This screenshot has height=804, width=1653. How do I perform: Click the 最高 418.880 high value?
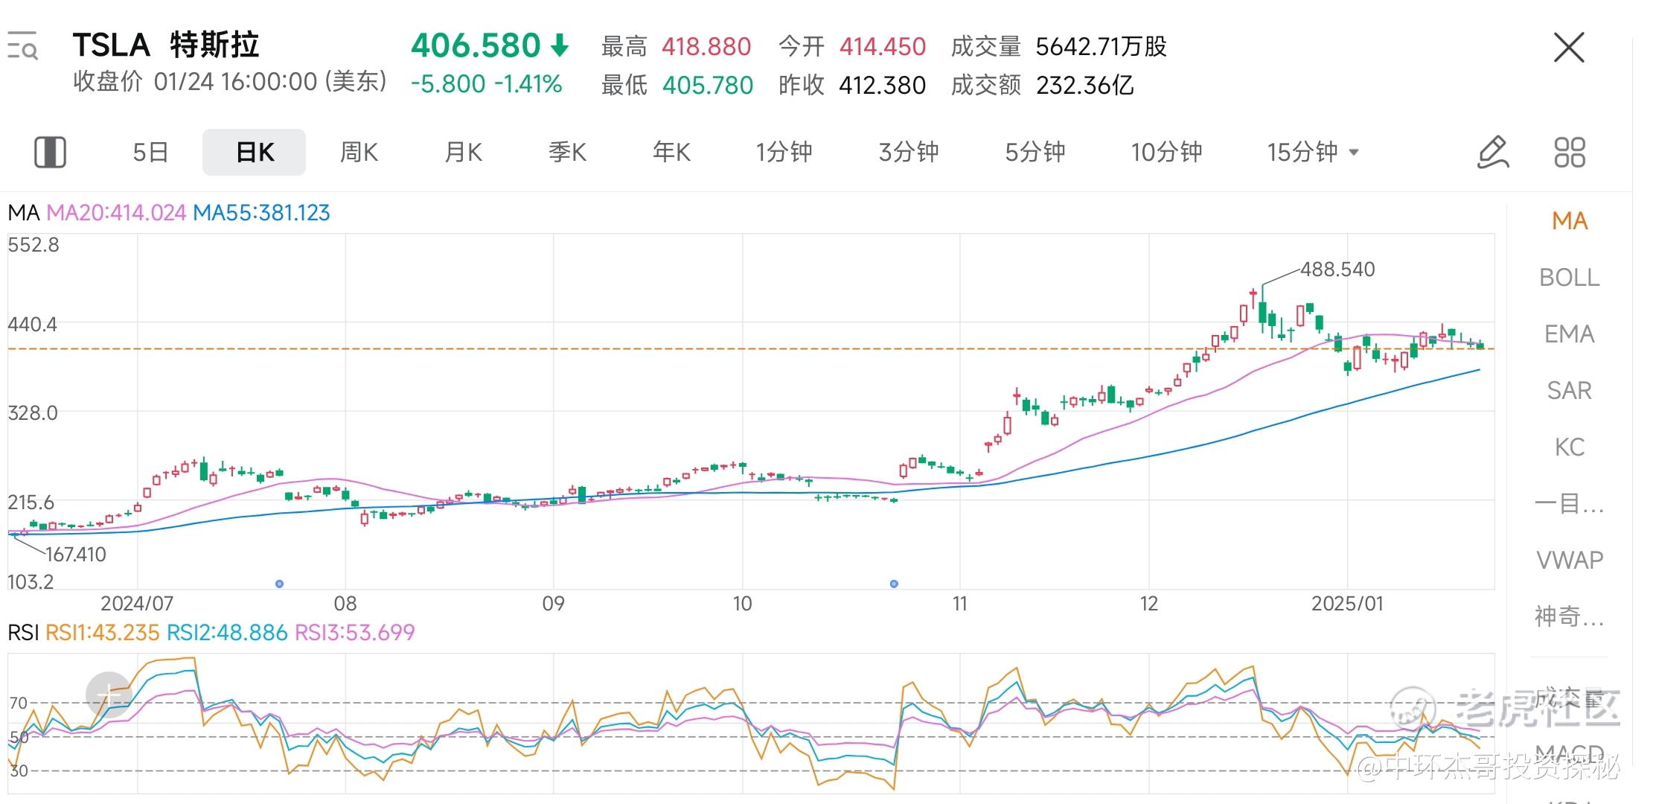(x=676, y=47)
